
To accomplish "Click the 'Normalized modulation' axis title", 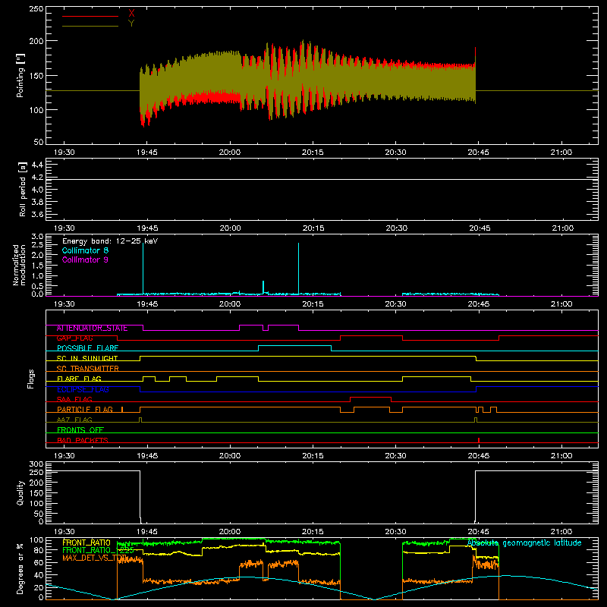I will click(19, 265).
